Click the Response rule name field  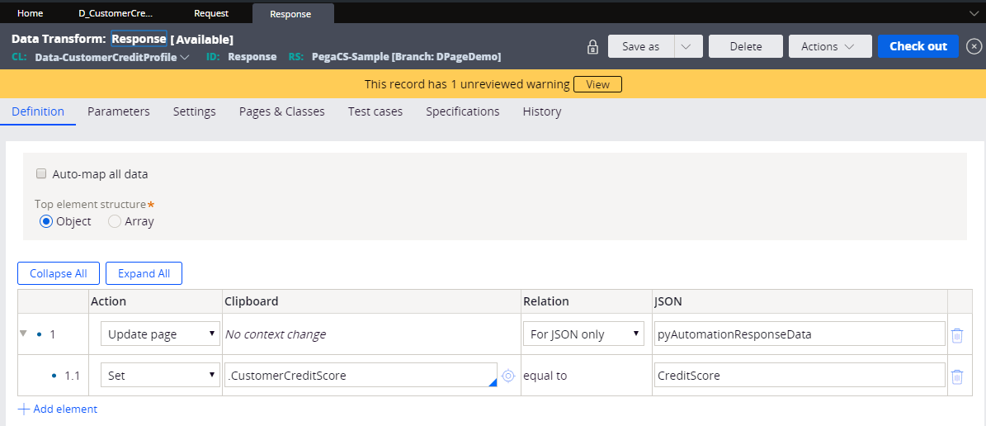[x=139, y=39]
